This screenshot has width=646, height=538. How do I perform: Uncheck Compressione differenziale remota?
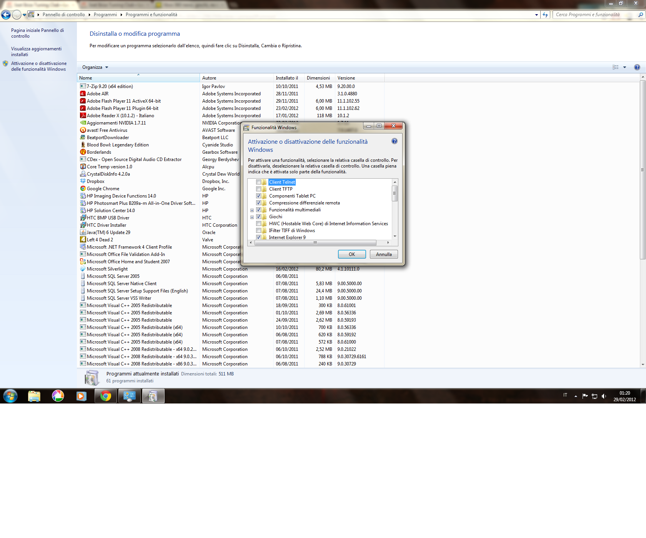coord(258,203)
